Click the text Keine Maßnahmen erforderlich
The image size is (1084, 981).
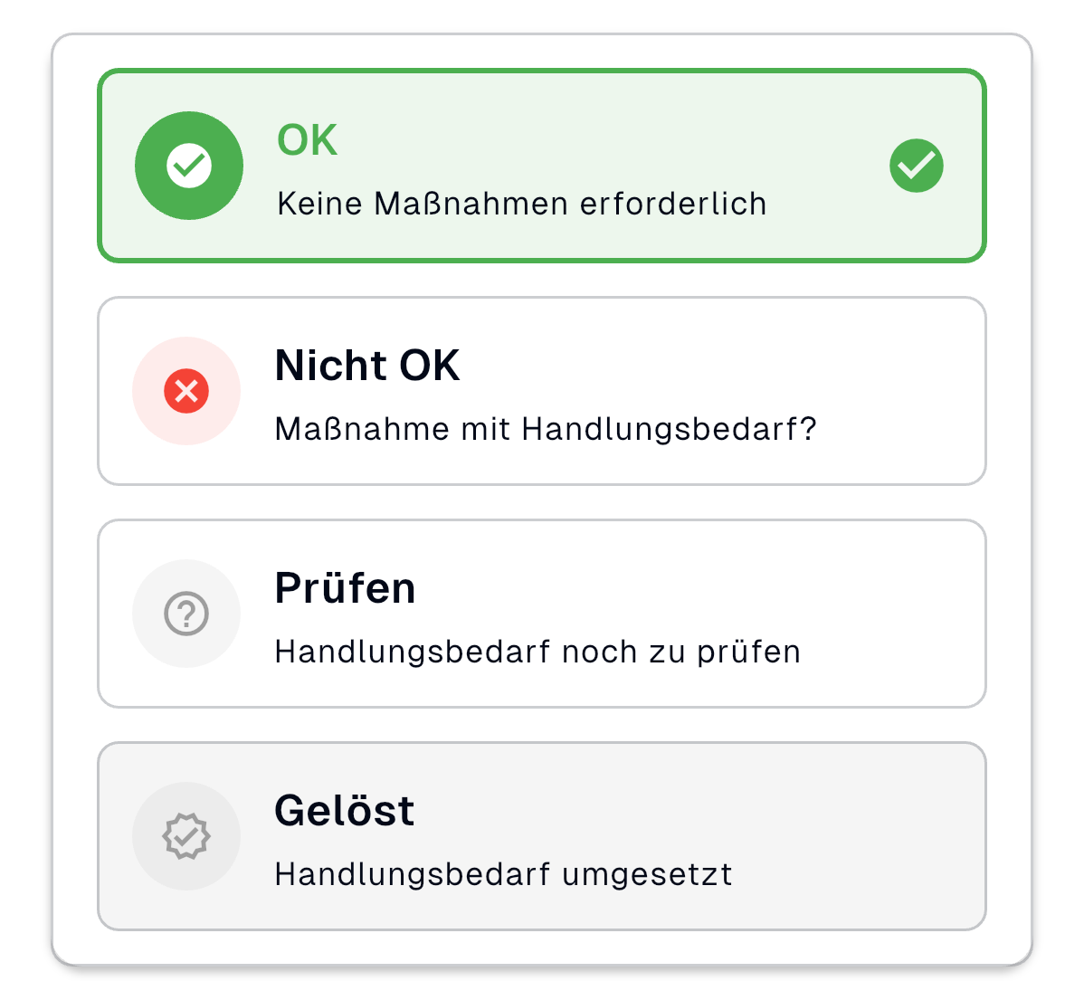[x=520, y=204]
